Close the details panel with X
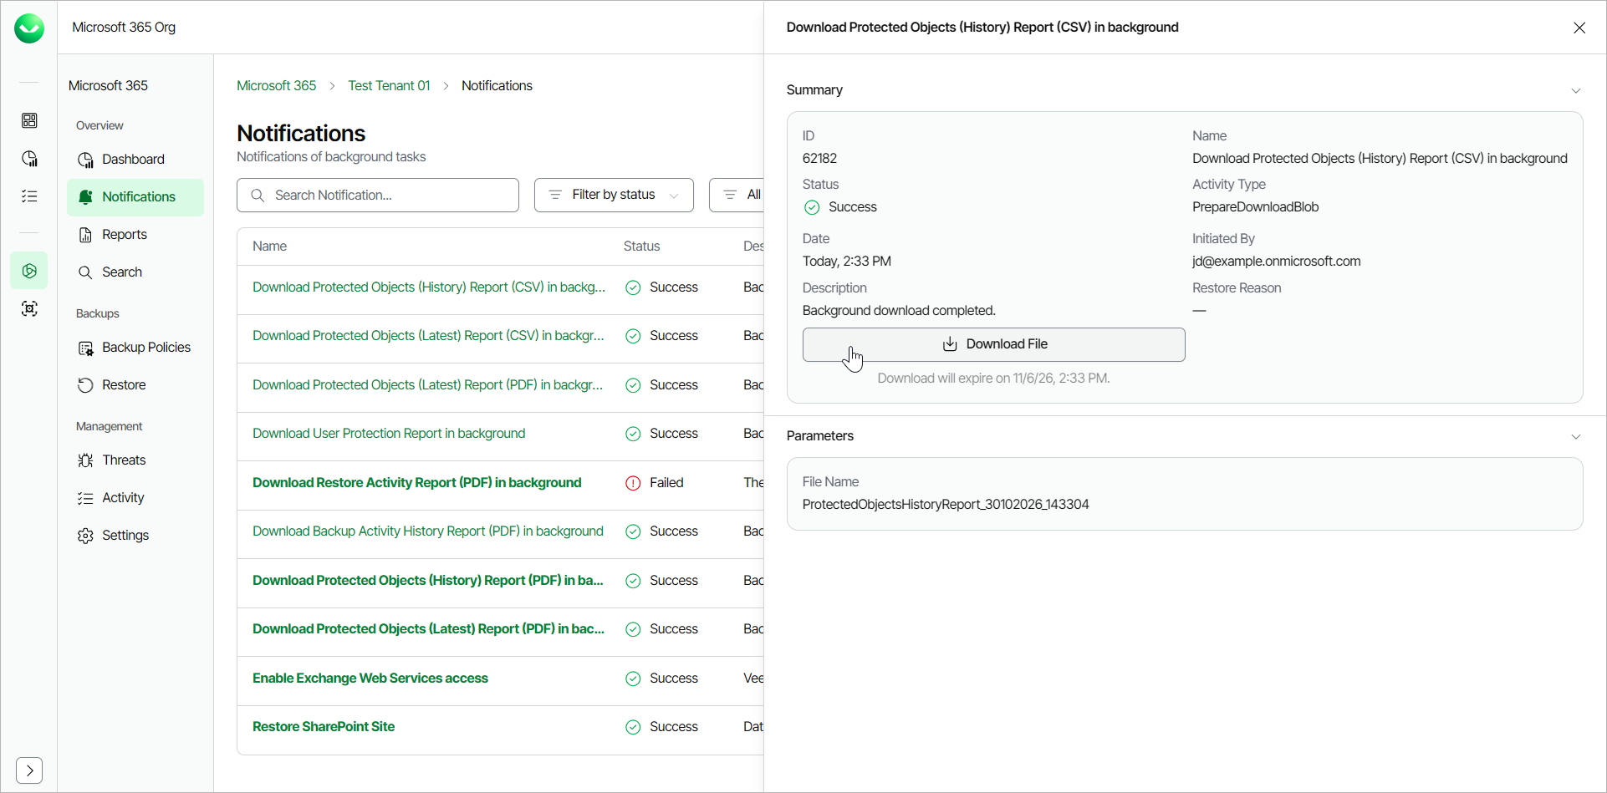Viewport: 1607px width, 793px height. 1579,28
